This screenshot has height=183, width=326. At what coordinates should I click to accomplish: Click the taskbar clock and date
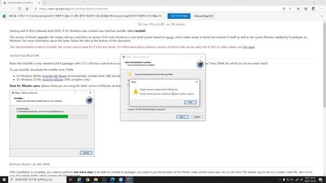pyautogui.click(x=310, y=179)
